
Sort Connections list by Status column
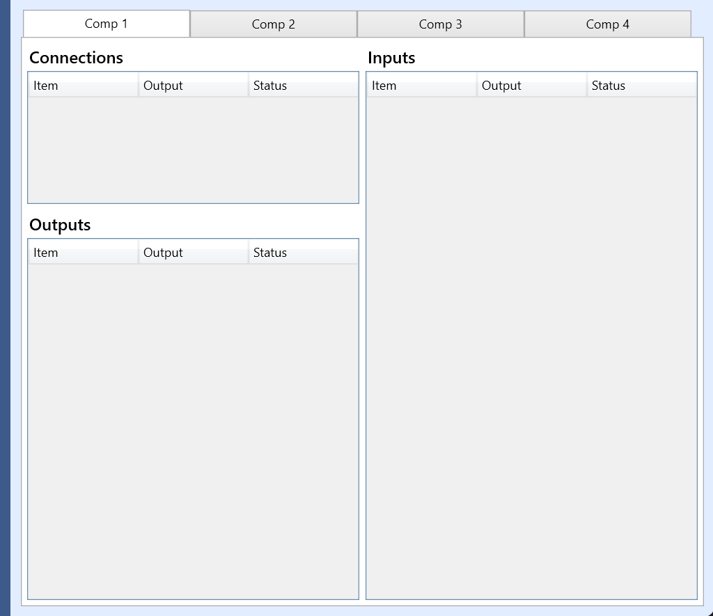click(x=303, y=85)
